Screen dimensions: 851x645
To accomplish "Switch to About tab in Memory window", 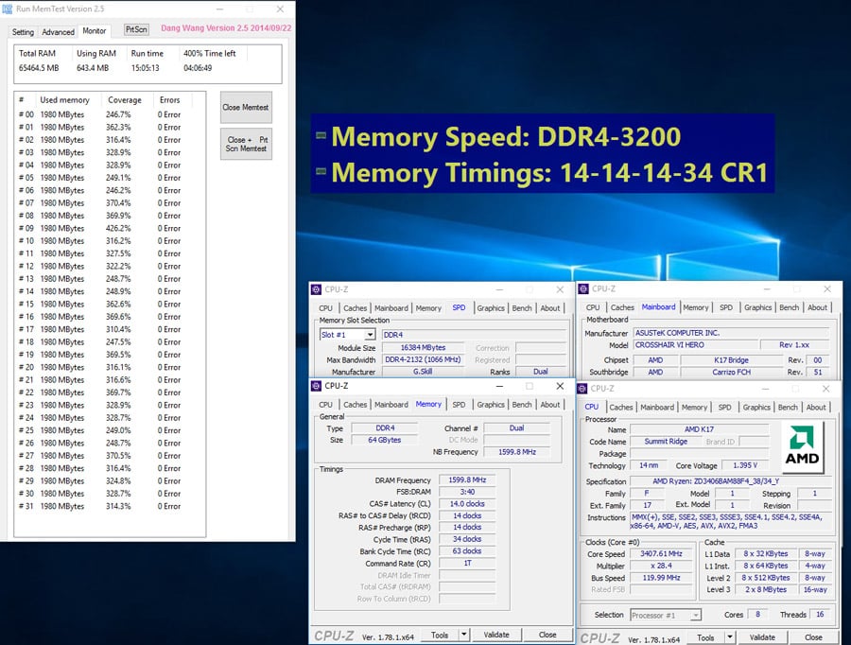I will coord(550,405).
